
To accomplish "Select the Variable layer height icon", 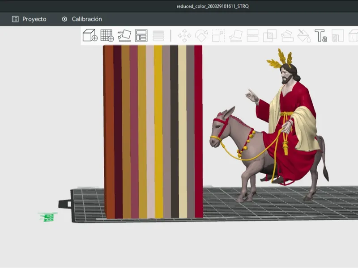I will click(158, 36).
